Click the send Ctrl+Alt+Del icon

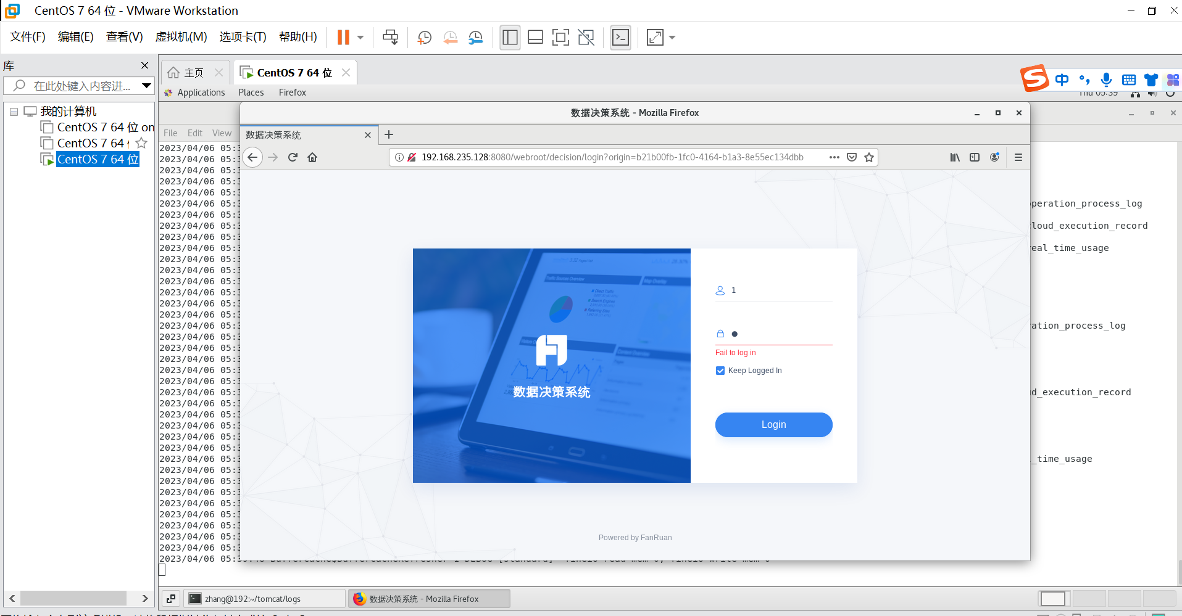(390, 38)
